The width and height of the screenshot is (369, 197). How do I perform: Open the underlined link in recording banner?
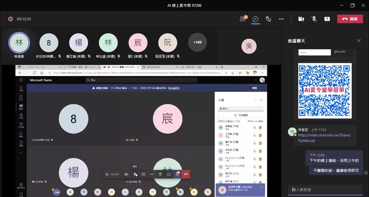tap(173, 88)
